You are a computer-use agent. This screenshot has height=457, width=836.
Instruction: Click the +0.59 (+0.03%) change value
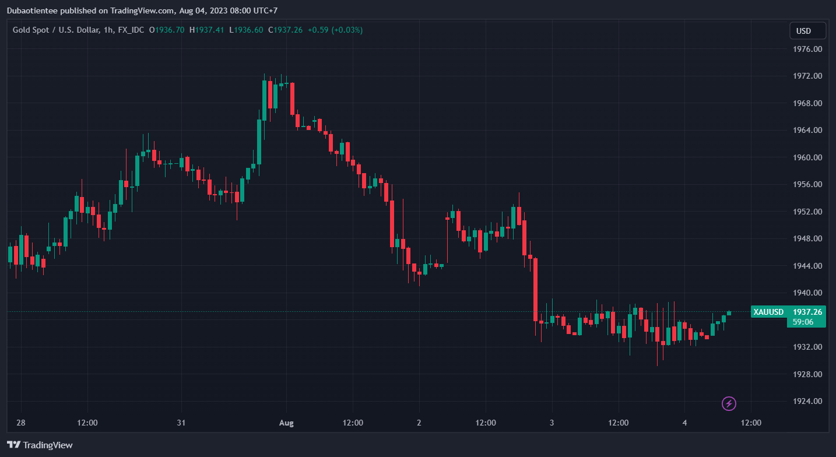pyautogui.click(x=335, y=30)
